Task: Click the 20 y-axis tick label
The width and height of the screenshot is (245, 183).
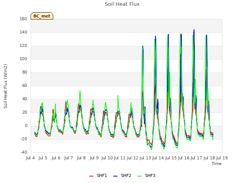Action: [x=24, y=112]
